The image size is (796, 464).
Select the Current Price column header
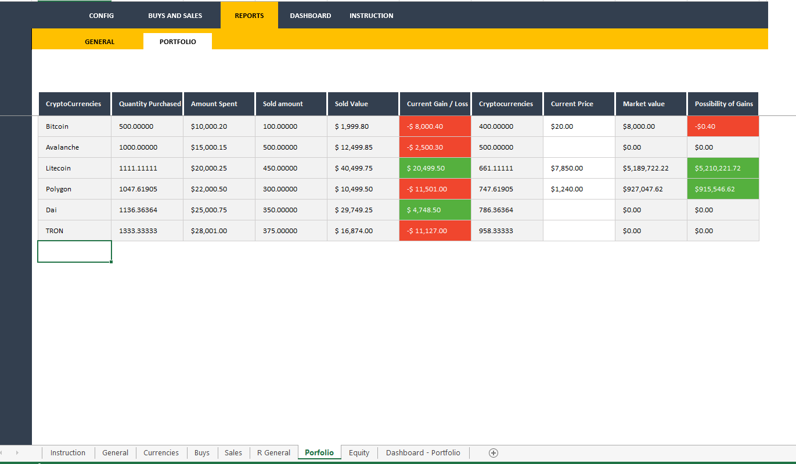coord(579,104)
